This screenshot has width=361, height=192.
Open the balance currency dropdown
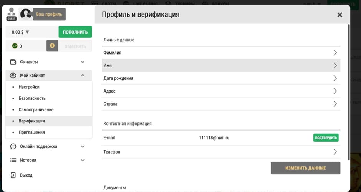click(x=27, y=32)
